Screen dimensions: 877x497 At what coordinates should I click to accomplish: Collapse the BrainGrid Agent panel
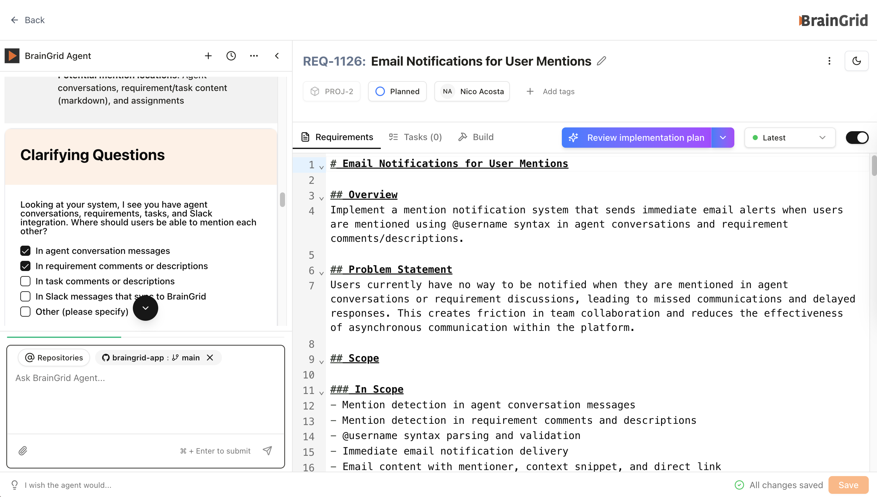276,56
